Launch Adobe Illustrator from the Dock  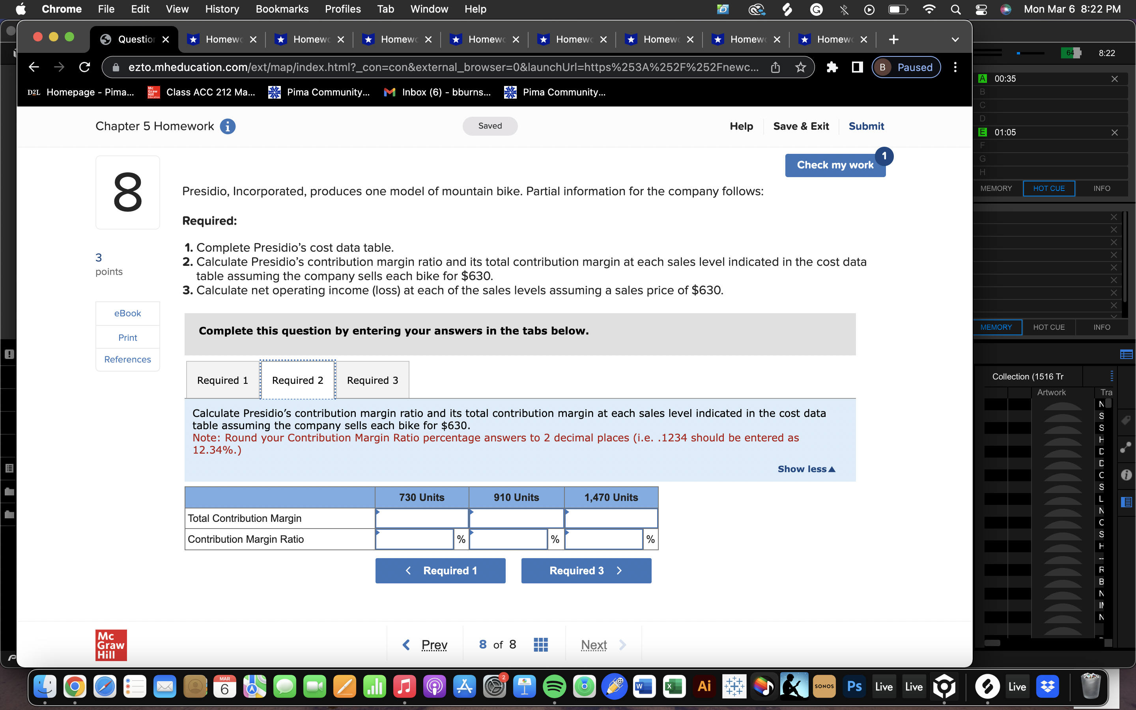704,686
